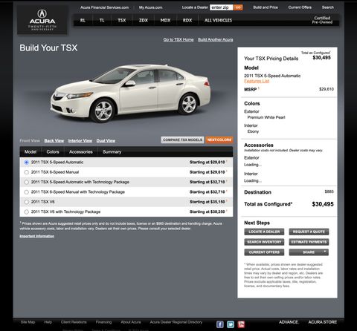Open Search in top navigation
This screenshot has width=357, height=331.
(328, 7)
